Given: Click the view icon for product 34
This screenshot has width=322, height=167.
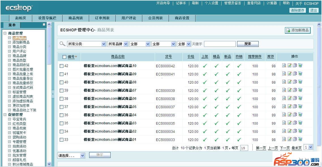Looking at the screenshot, I should (x=284, y=131).
